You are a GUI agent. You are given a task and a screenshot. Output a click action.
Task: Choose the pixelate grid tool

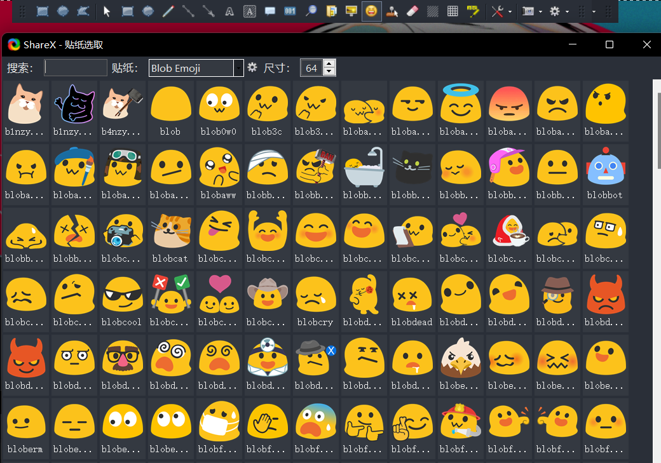tap(453, 11)
